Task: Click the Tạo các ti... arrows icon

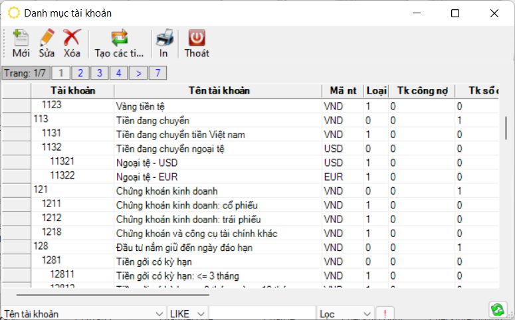Action: 119,38
